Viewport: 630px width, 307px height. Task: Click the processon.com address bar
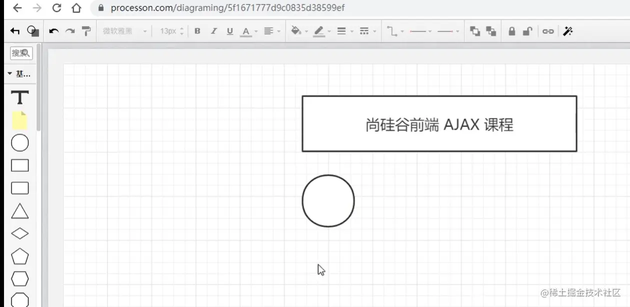tap(360, 8)
